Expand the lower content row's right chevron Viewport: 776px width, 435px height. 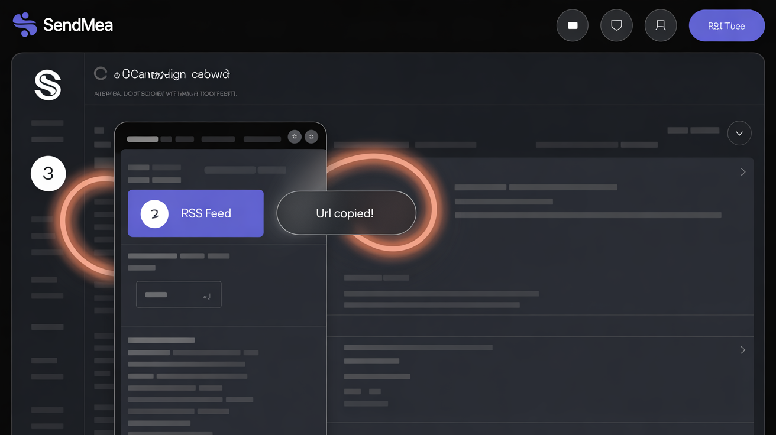pyautogui.click(x=743, y=350)
